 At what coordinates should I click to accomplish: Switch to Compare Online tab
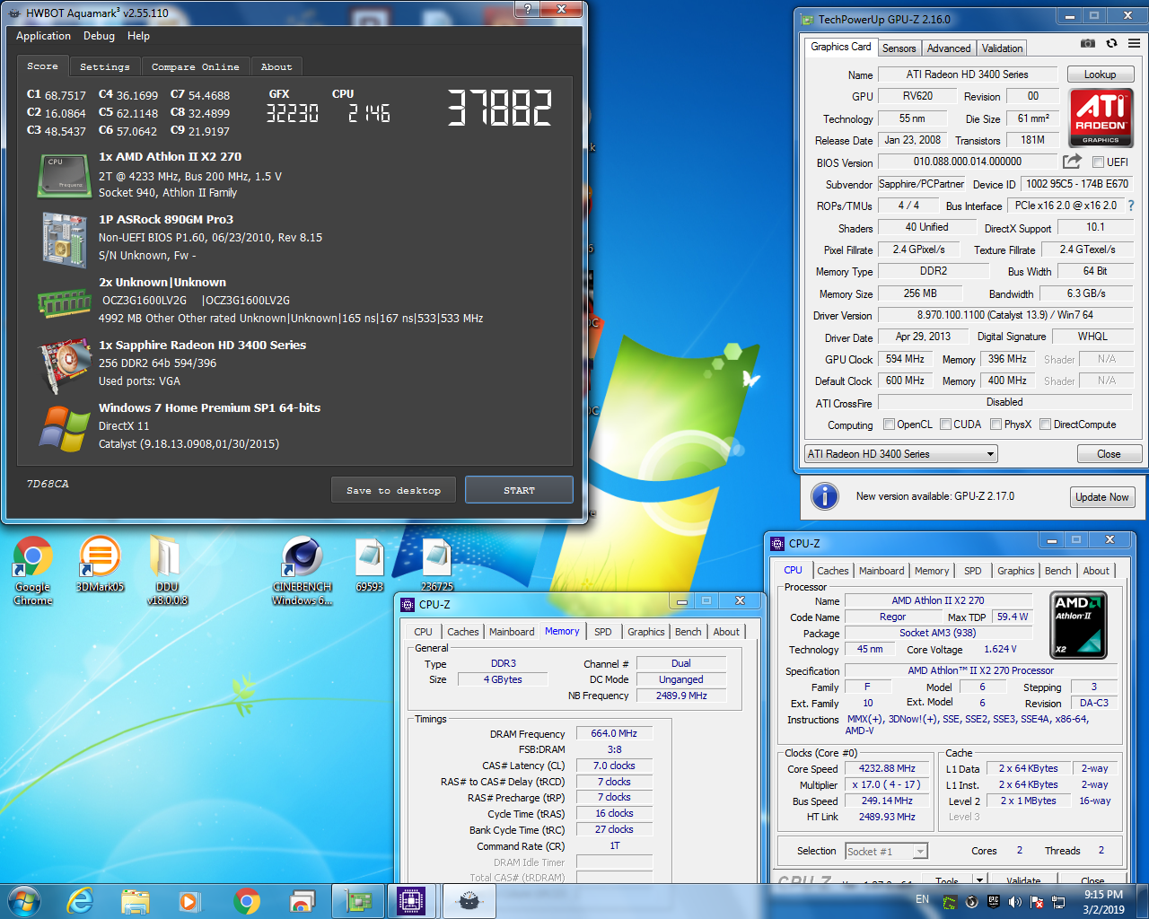pyautogui.click(x=196, y=66)
